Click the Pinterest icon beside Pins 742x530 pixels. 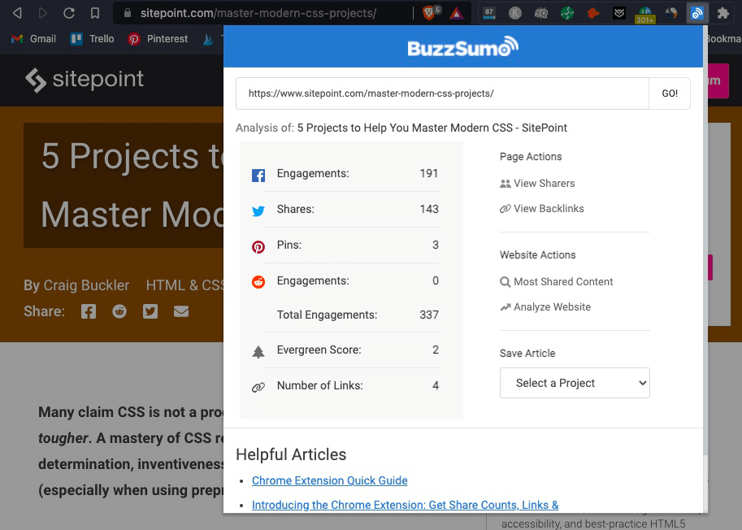pos(258,246)
